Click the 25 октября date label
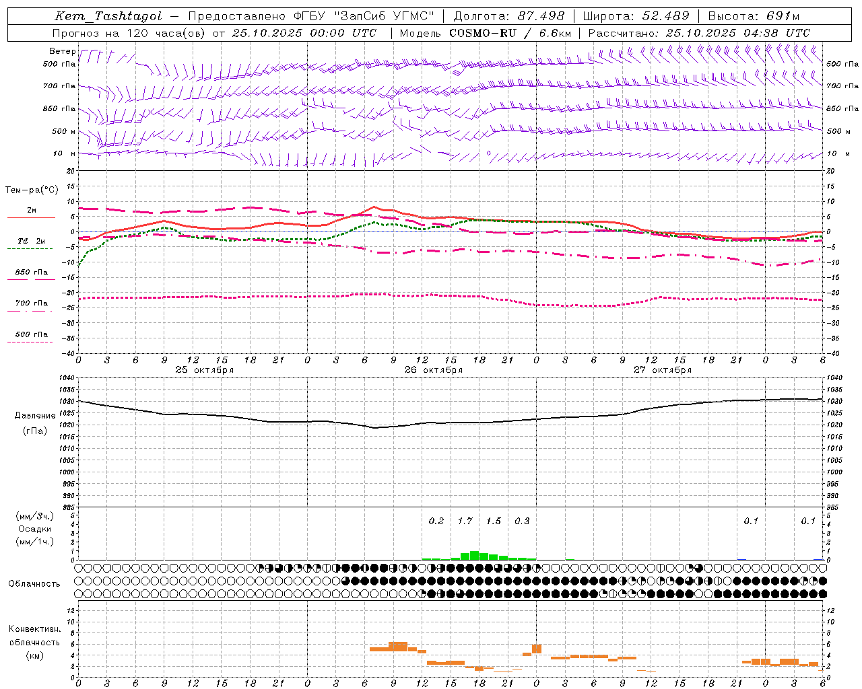The height and width of the screenshot is (689, 862). coord(205,369)
